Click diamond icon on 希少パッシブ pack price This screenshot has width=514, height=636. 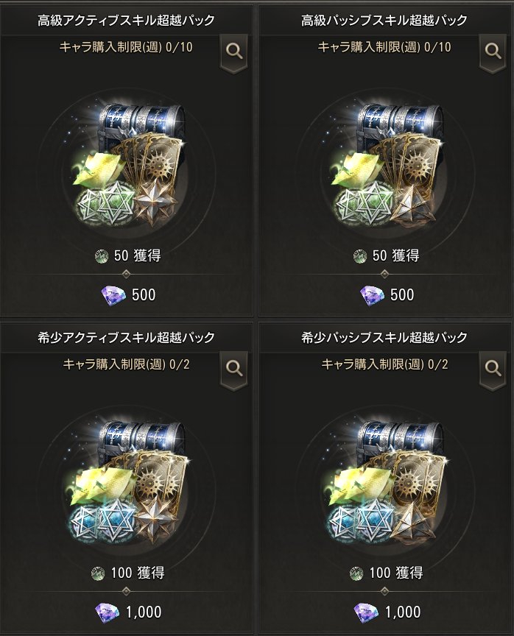pos(365,612)
